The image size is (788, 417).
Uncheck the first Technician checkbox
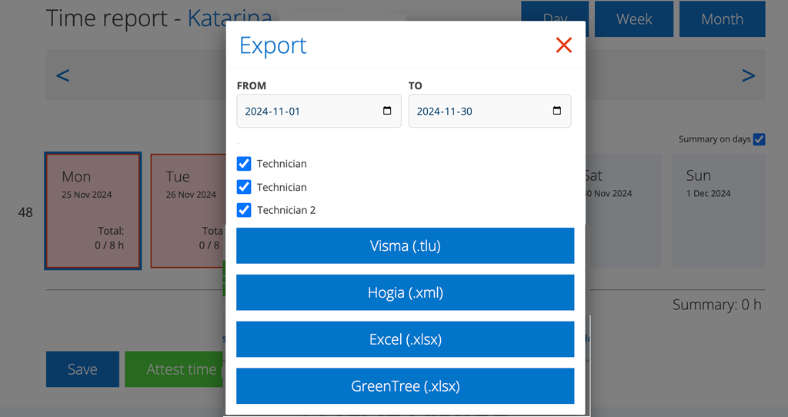[x=244, y=164]
